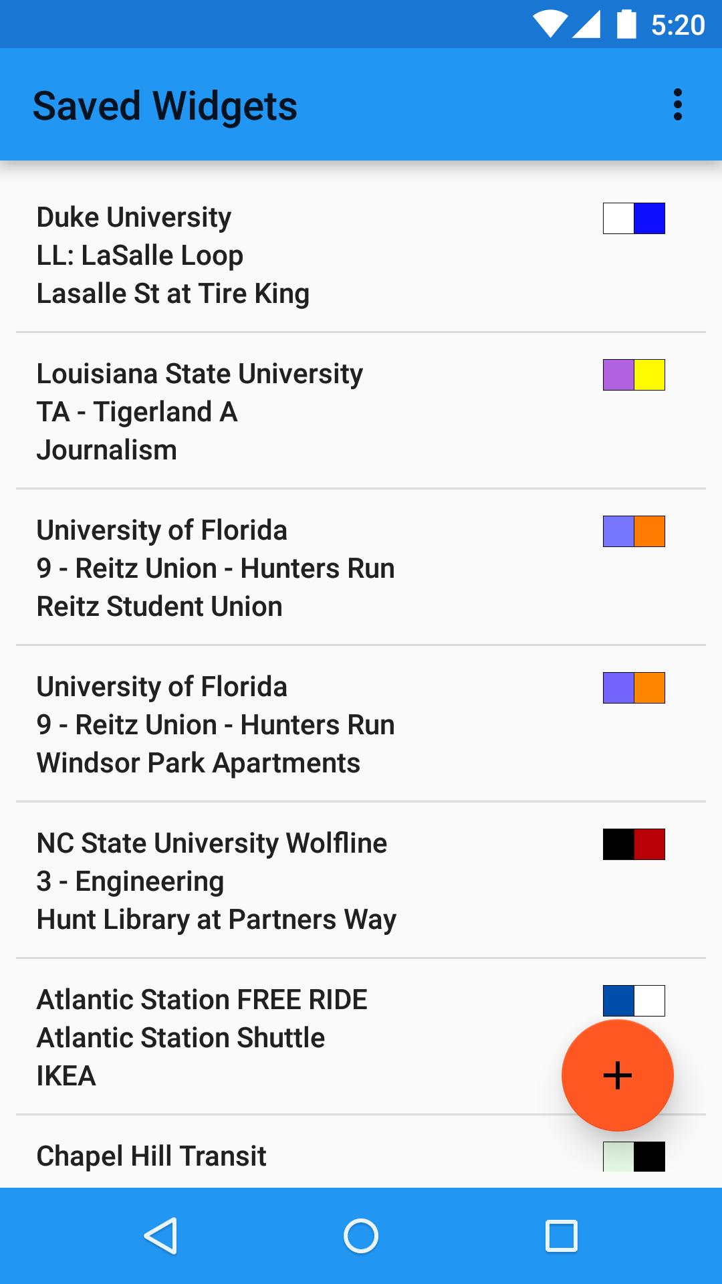Viewport: 722px width, 1284px height.
Task: Tap the Wi-Fi signal status icon
Action: 550,25
